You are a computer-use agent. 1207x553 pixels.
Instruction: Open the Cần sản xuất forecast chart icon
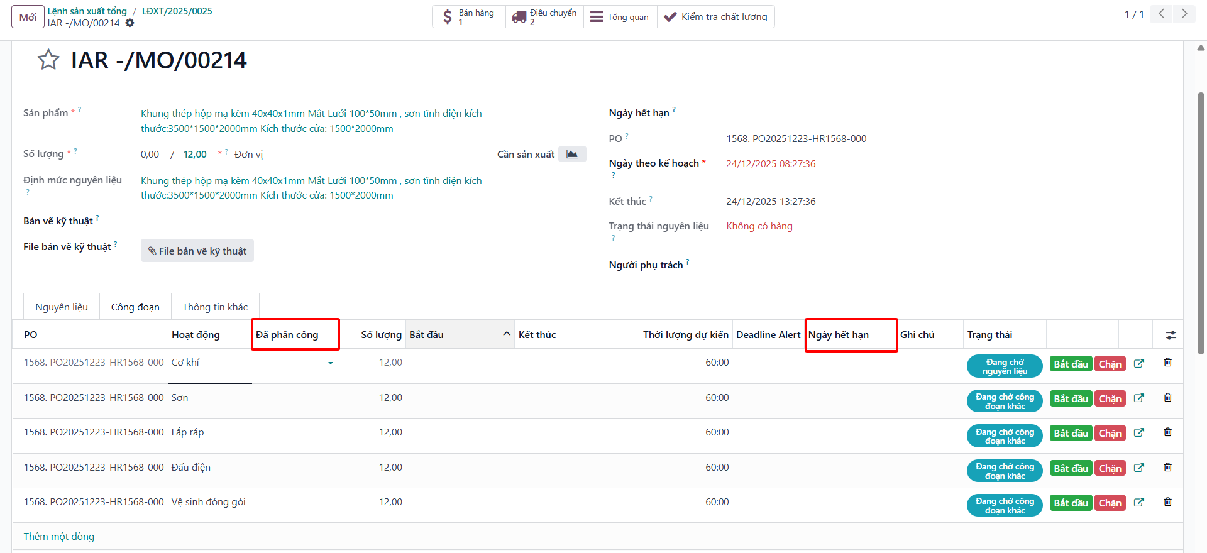tap(572, 154)
